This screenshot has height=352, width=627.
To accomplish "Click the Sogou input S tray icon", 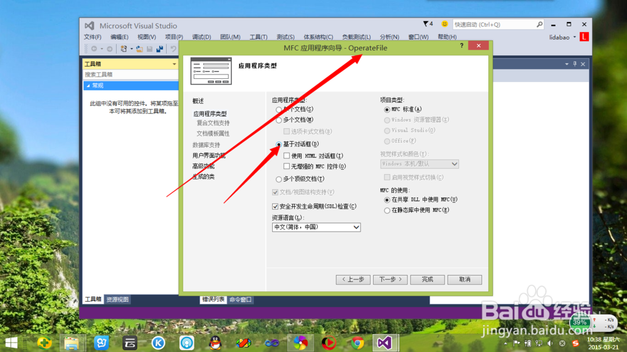I will pyautogui.click(x=576, y=343).
